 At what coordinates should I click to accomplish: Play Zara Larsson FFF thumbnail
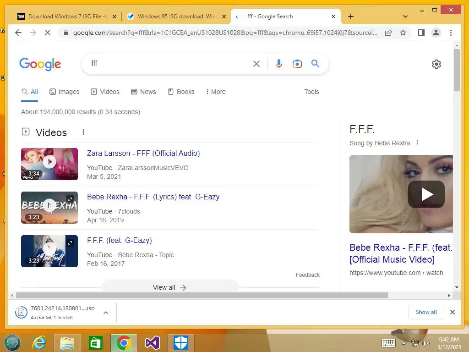[x=49, y=164]
